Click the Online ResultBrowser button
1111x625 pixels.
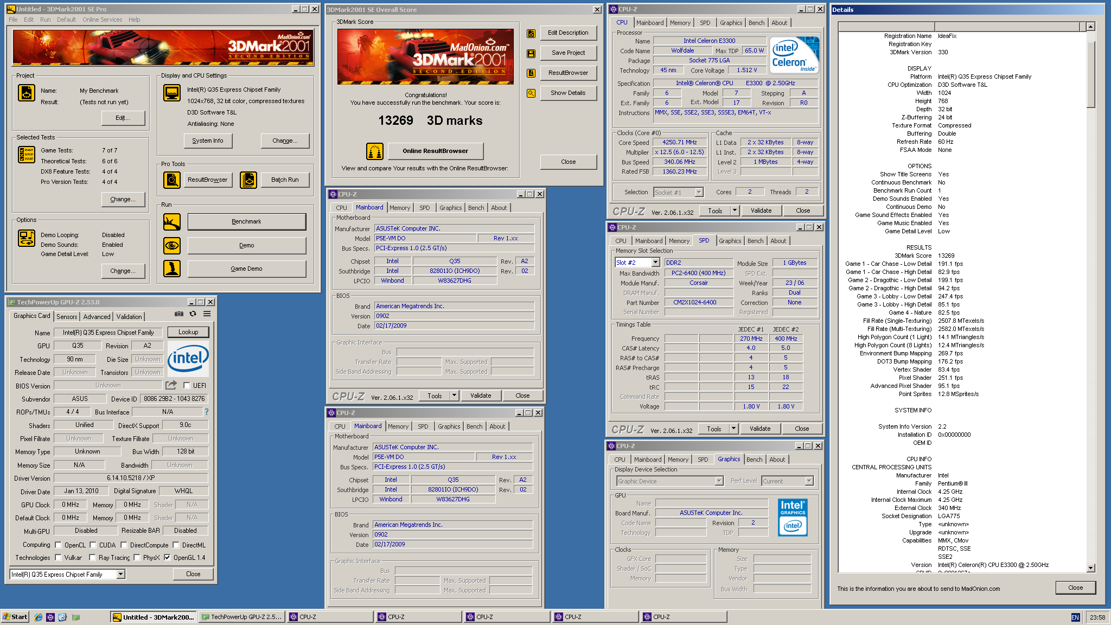(x=435, y=151)
